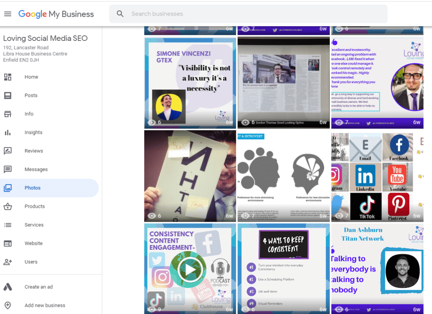Image resolution: width=432 pixels, height=314 pixels.
Task: Open the Posts section
Action: coord(31,96)
